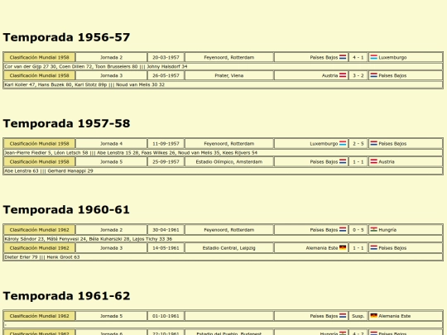This screenshot has width=447, height=335.
Task: Click goalscorers line starting with Cor van der Gijp
Action: point(223,66)
